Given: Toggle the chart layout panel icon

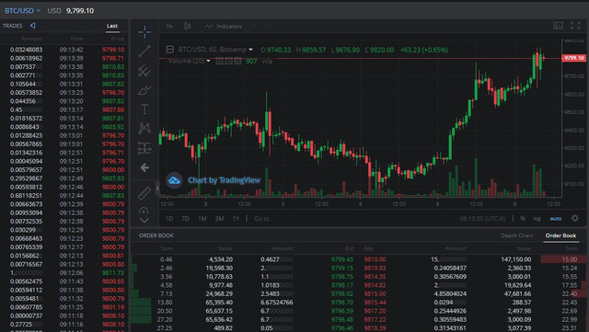Looking at the screenshot, I should click(559, 26).
